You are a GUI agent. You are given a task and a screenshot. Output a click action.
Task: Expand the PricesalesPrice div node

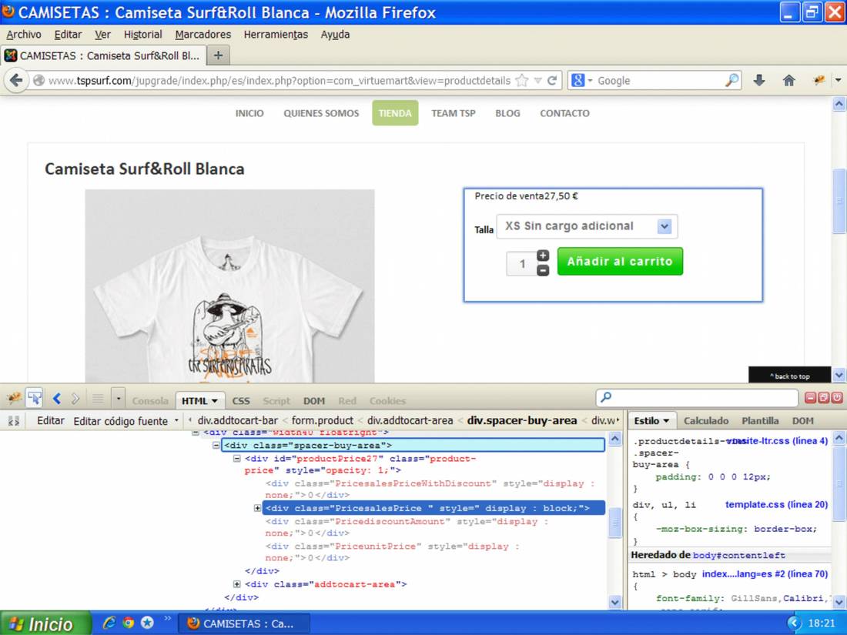click(257, 507)
